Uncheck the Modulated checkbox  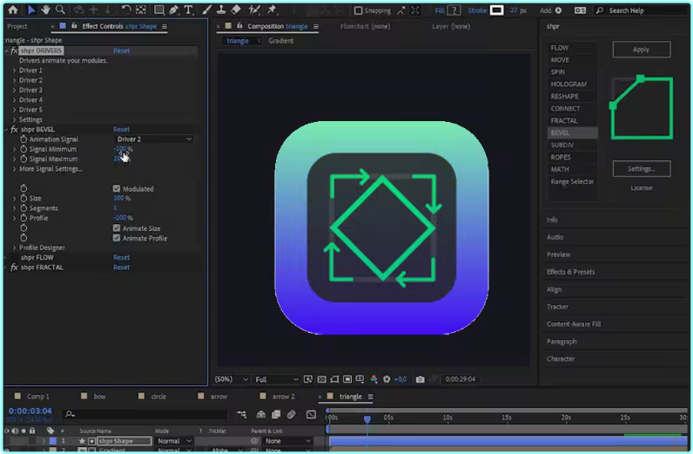pyautogui.click(x=117, y=189)
